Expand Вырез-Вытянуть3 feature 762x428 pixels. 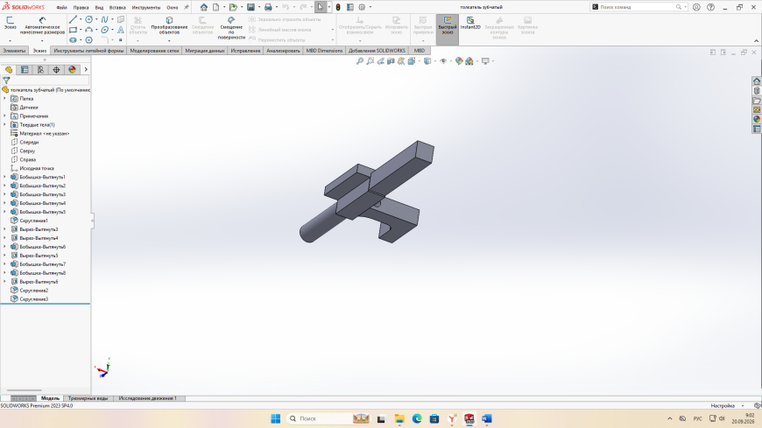tap(5, 229)
